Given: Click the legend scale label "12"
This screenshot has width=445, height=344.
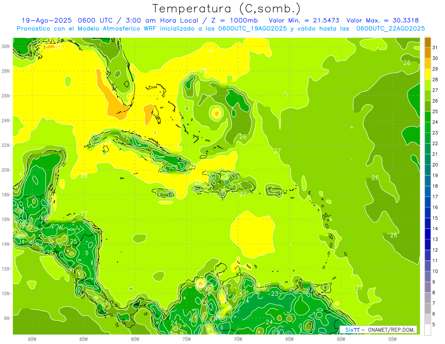Looking at the screenshot, I should pyautogui.click(x=435, y=250).
